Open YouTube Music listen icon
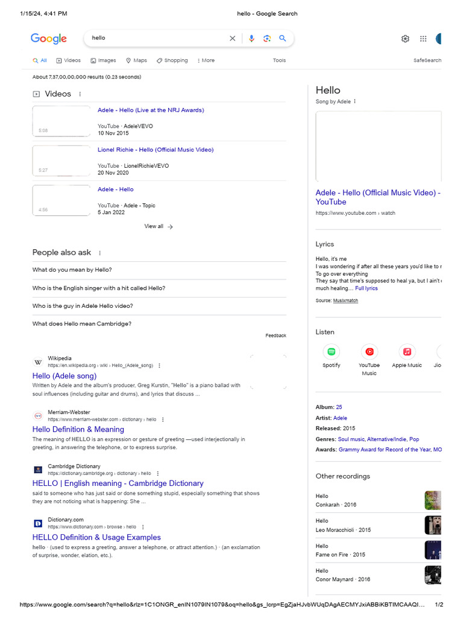This screenshot has width=463, height=618. pos(369,352)
